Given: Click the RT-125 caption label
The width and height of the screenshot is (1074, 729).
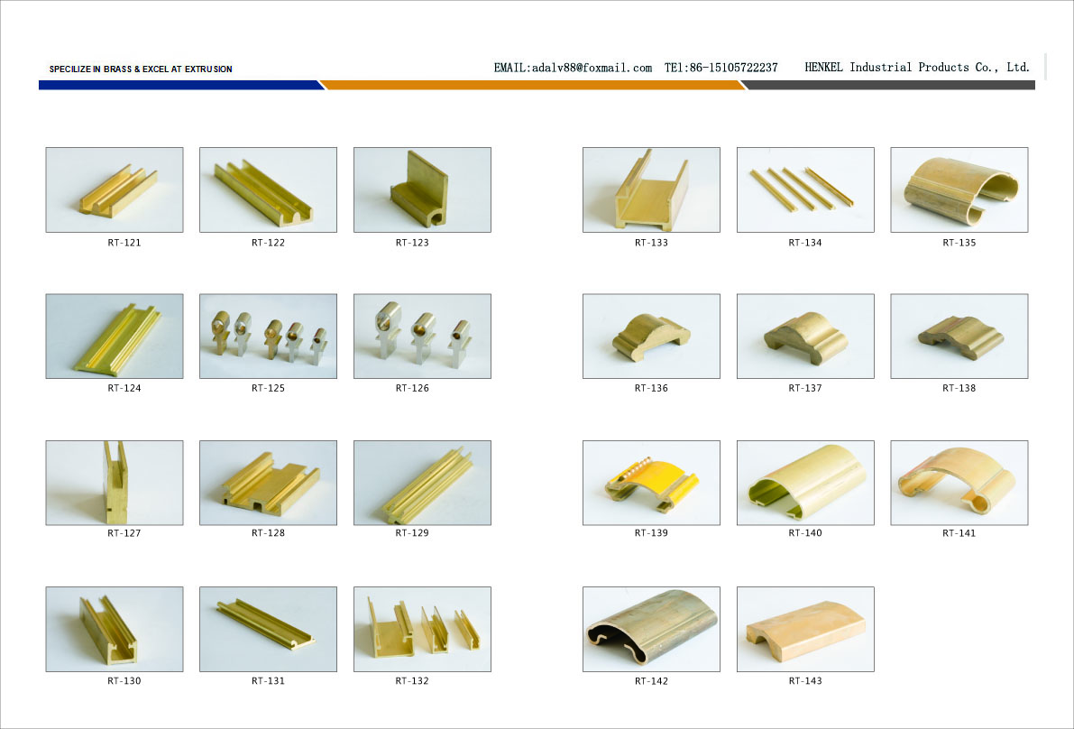Looking at the screenshot, I should (268, 388).
